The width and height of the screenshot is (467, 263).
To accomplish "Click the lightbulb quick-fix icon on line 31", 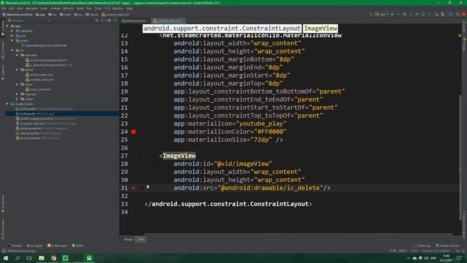I will 147,188.
